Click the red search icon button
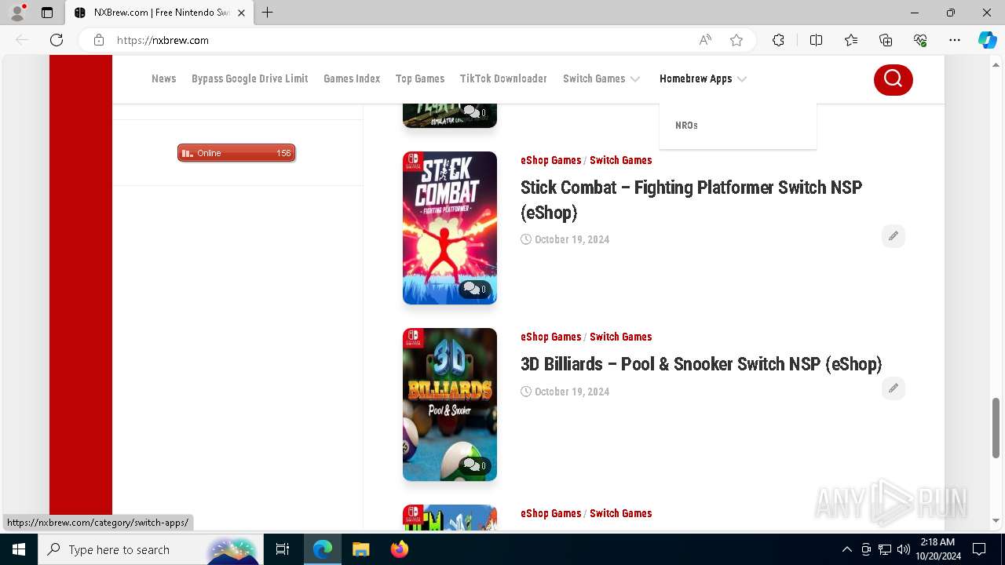This screenshot has height=565, width=1005. (x=893, y=78)
